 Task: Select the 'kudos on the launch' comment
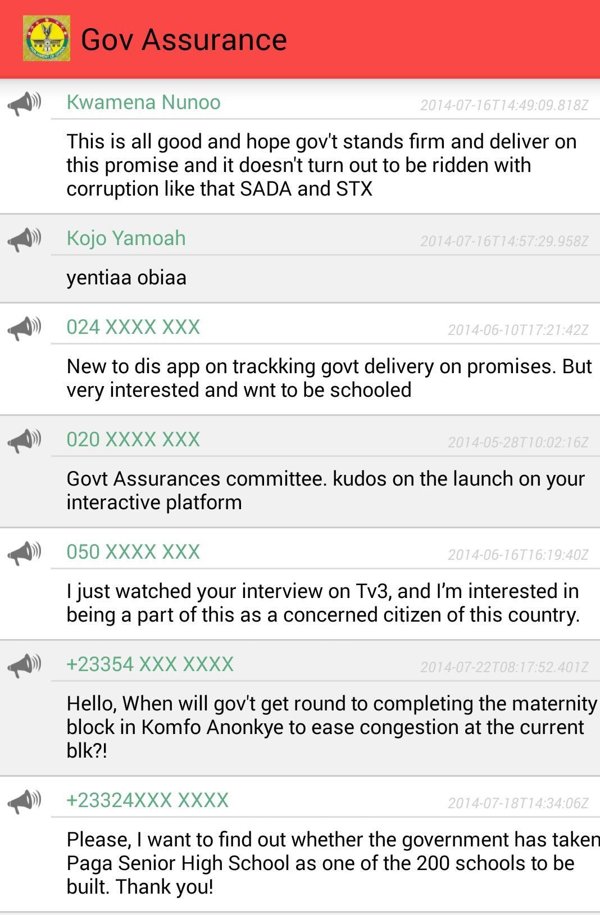click(x=325, y=490)
